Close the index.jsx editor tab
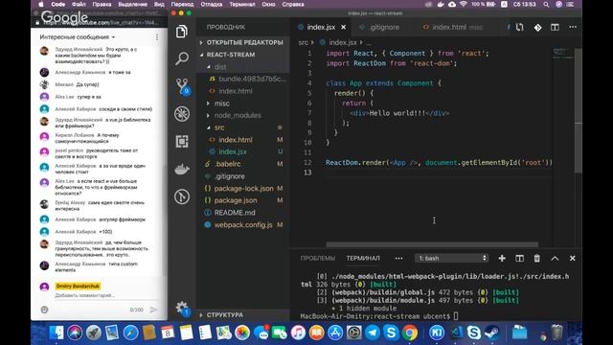This screenshot has width=613, height=345. point(343,28)
